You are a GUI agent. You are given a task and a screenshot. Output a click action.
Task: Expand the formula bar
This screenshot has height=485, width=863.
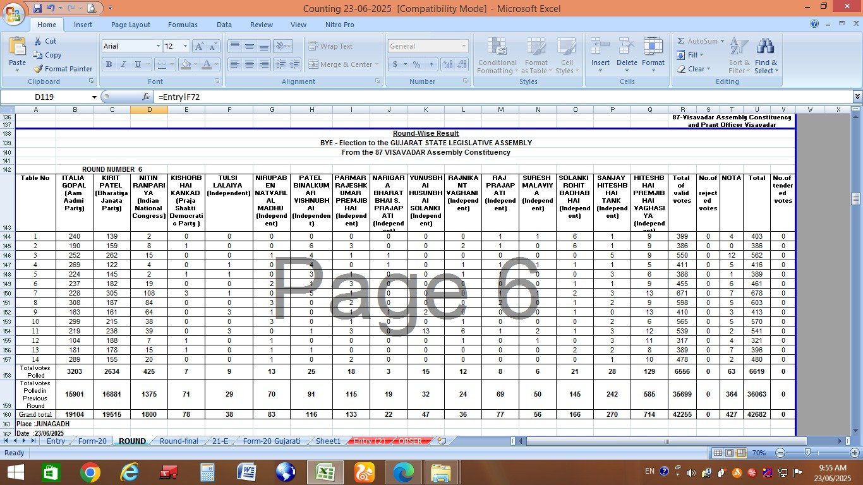pyautogui.click(x=857, y=97)
